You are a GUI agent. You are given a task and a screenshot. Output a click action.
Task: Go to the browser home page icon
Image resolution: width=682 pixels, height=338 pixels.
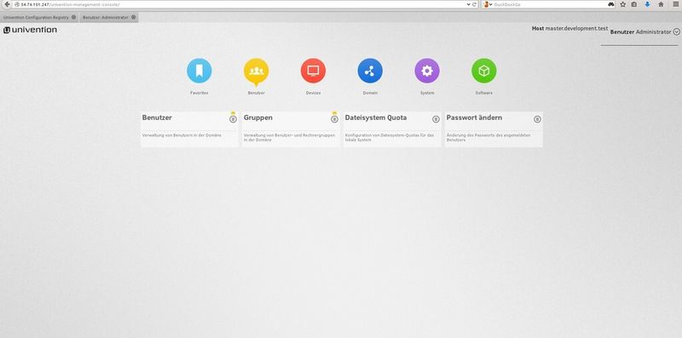[662, 4]
